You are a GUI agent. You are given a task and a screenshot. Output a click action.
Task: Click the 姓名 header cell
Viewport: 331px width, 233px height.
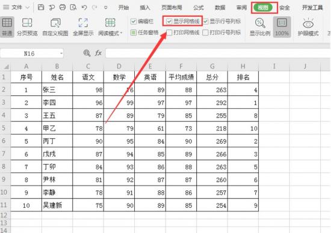coord(57,77)
